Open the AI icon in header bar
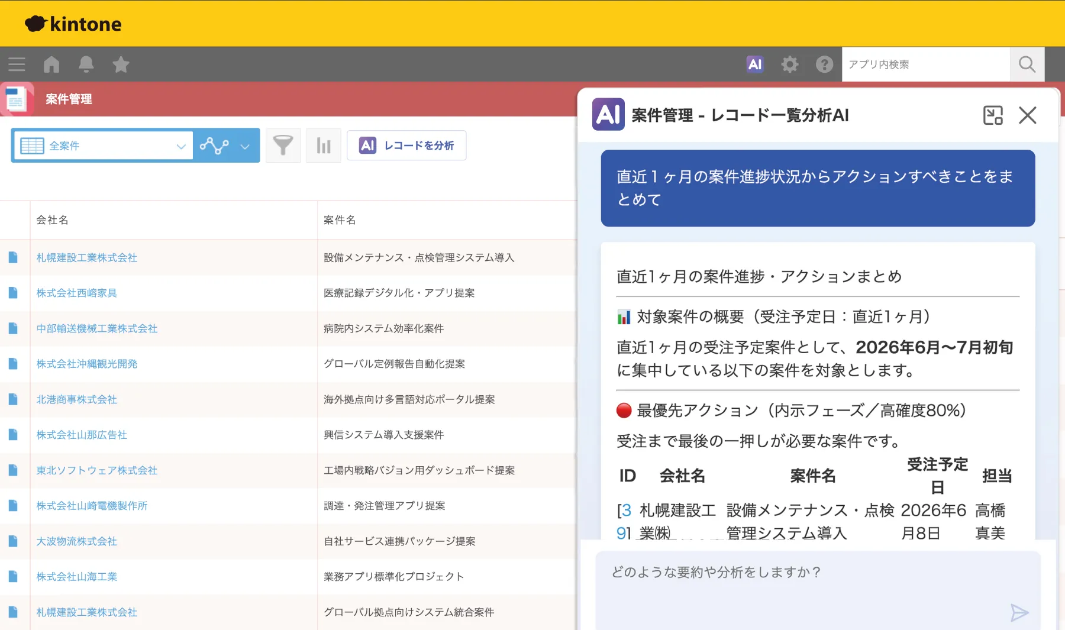This screenshot has width=1065, height=630. coord(755,64)
